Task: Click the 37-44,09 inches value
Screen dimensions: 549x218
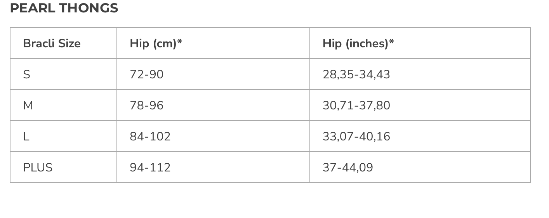Action: (348, 168)
